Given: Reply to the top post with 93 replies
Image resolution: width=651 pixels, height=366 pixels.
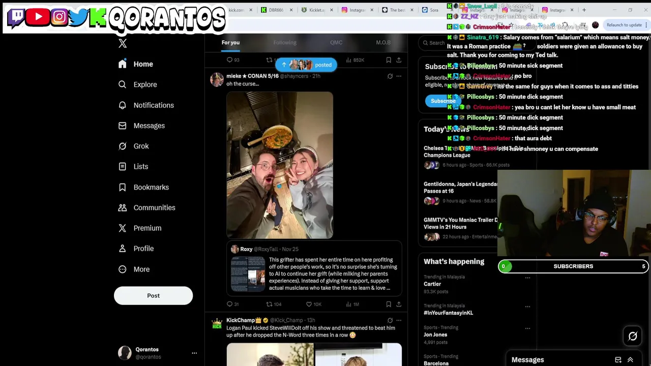Looking at the screenshot, I should pyautogui.click(x=233, y=60).
